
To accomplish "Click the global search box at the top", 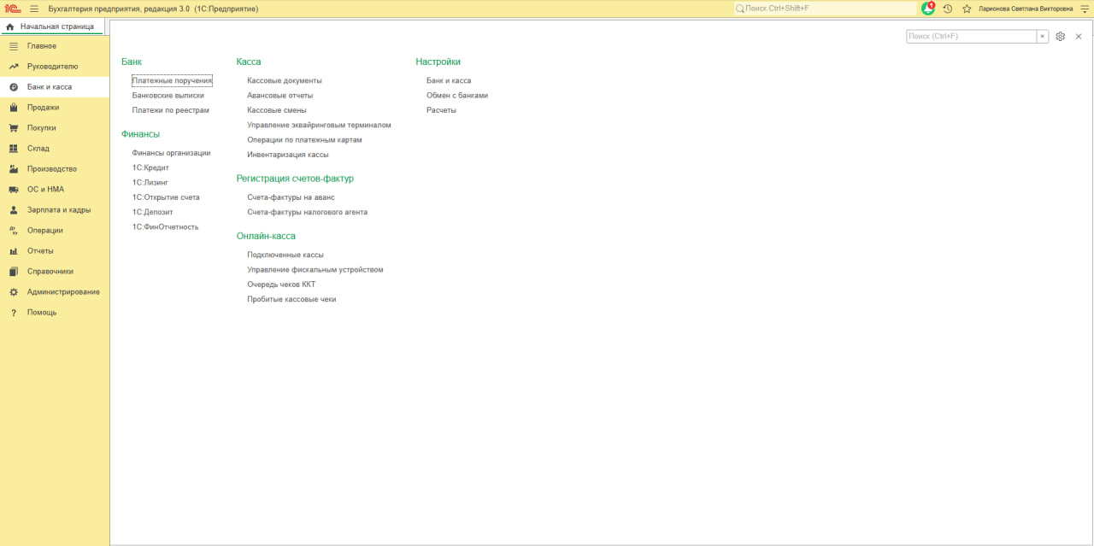I will [x=825, y=9].
